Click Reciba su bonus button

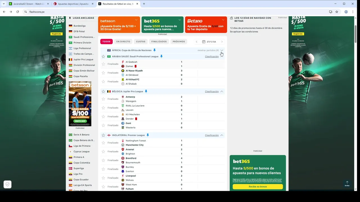pos(258,187)
